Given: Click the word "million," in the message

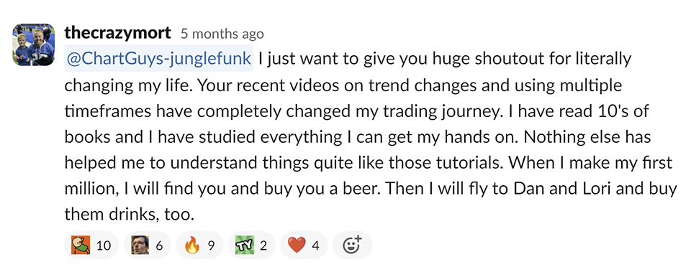Looking at the screenshot, I should (93, 189).
